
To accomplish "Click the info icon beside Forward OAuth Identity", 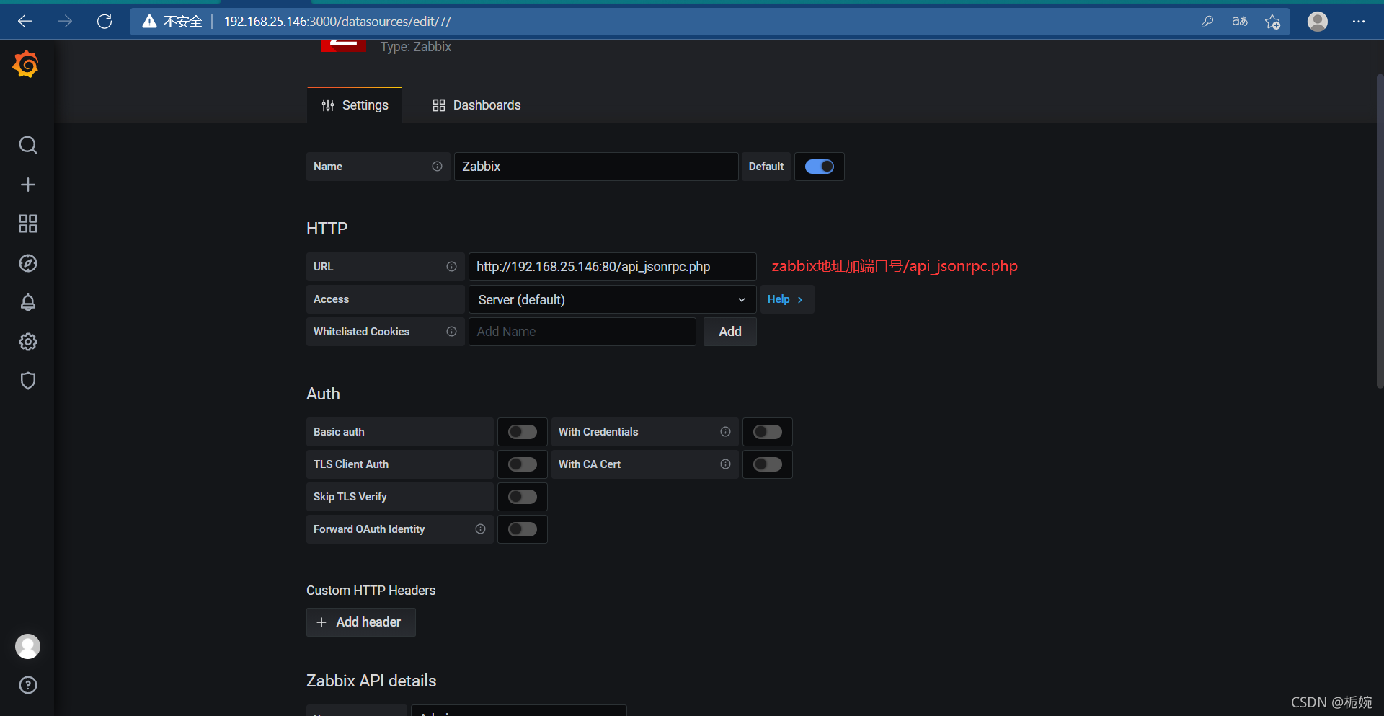I will tap(480, 529).
